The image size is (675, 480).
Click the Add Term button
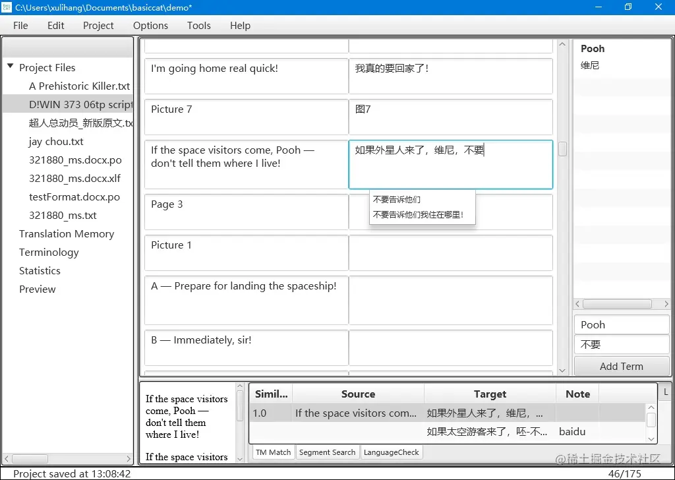pyautogui.click(x=622, y=367)
